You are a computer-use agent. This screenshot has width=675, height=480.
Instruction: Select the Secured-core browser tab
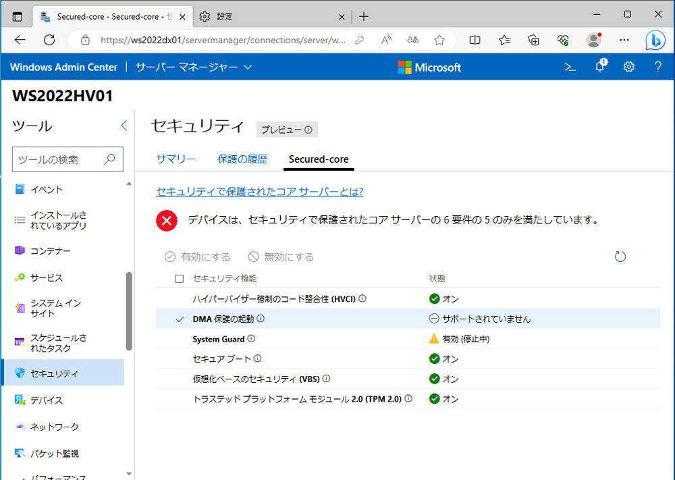click(x=113, y=17)
